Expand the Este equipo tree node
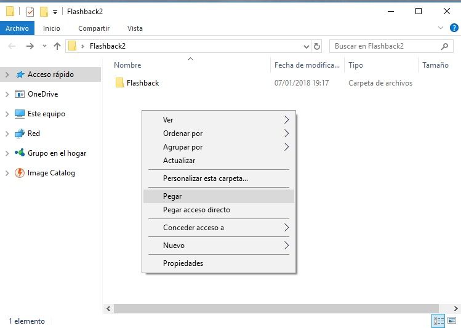461x328 pixels. point(7,114)
